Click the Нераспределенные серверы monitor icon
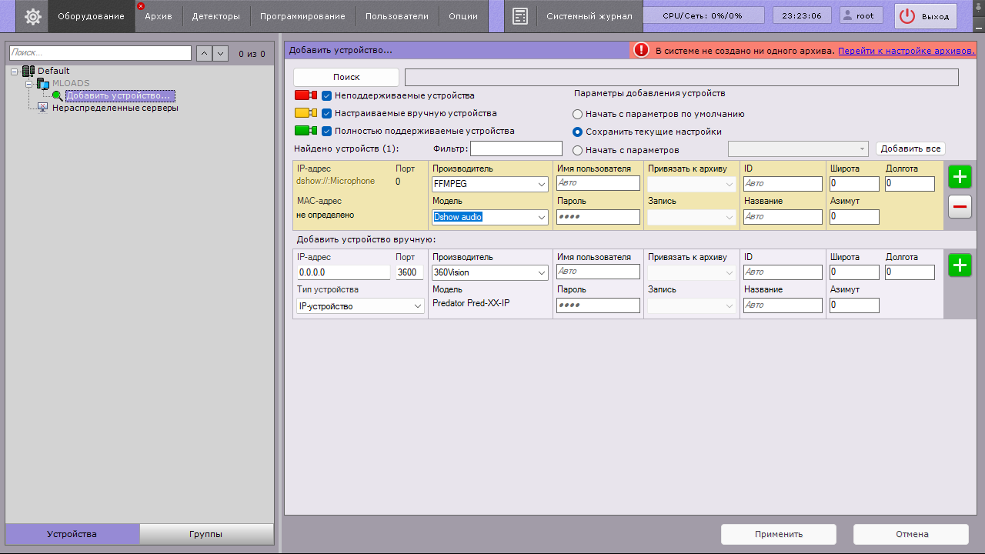The image size is (985, 554). pyautogui.click(x=44, y=108)
